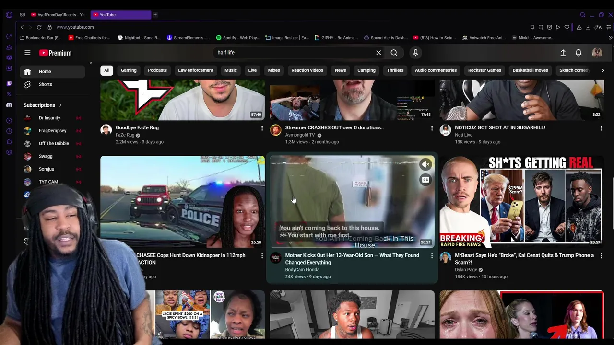This screenshot has height=345, width=614.
Task: Open Dr Insanity subscription channel
Action: [x=53, y=118]
